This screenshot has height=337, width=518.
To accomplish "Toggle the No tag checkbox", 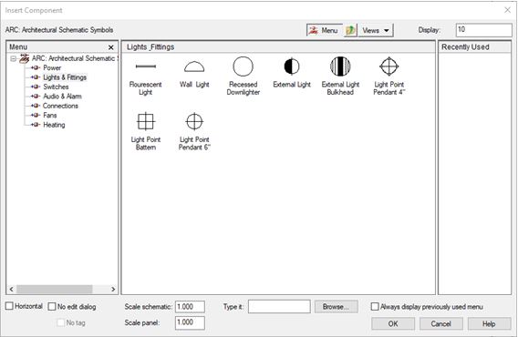I will pyautogui.click(x=61, y=322).
